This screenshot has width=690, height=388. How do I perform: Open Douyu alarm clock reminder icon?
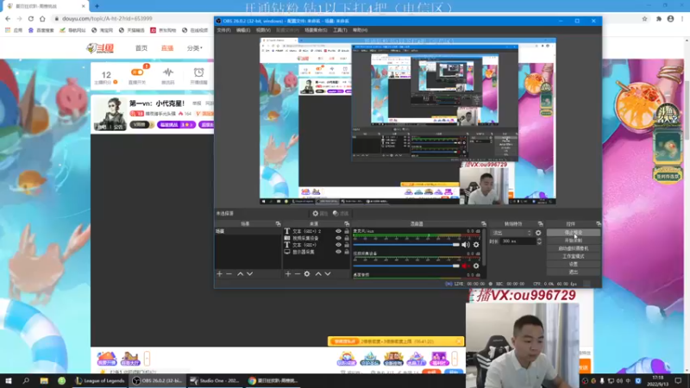coord(199,76)
